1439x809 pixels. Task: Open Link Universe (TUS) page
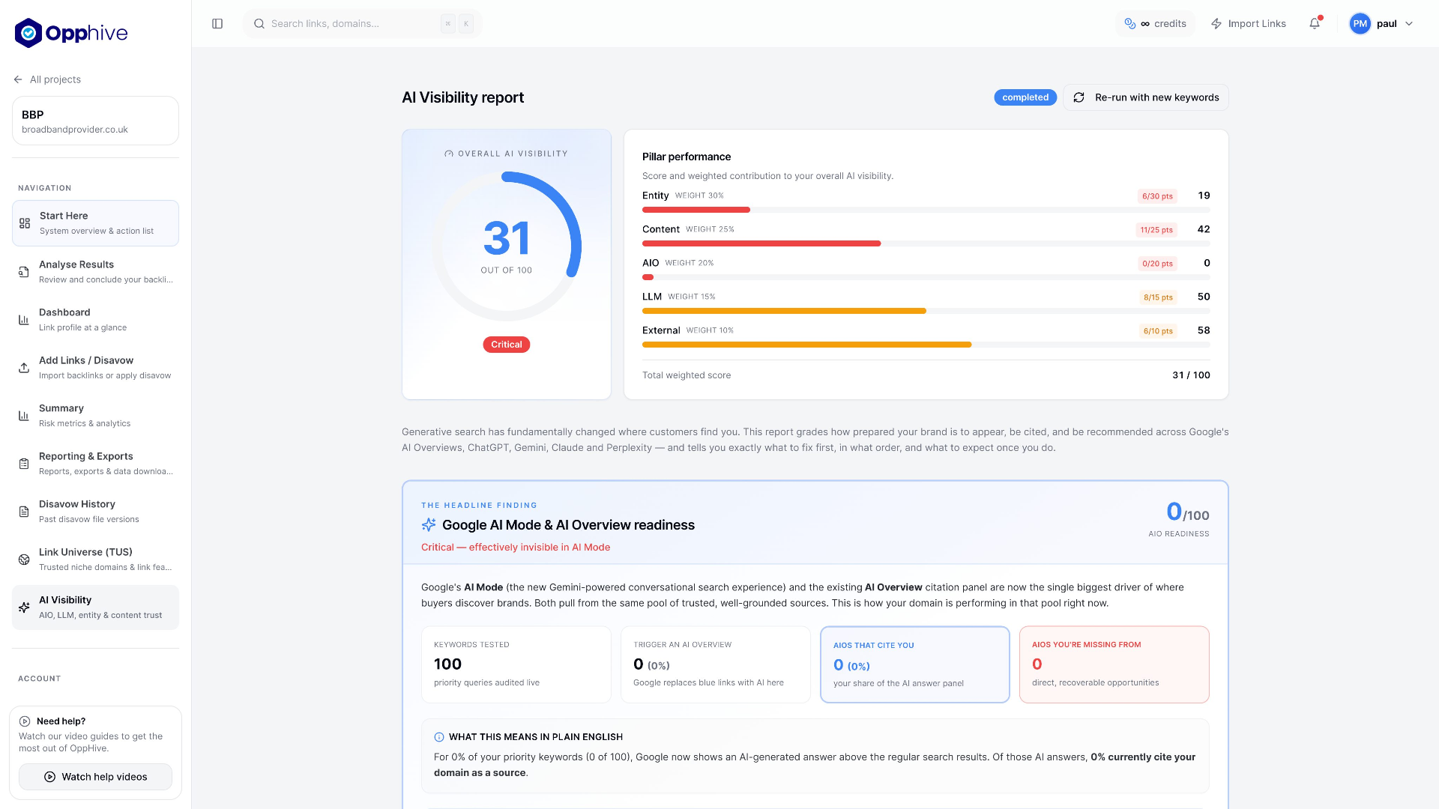point(95,560)
